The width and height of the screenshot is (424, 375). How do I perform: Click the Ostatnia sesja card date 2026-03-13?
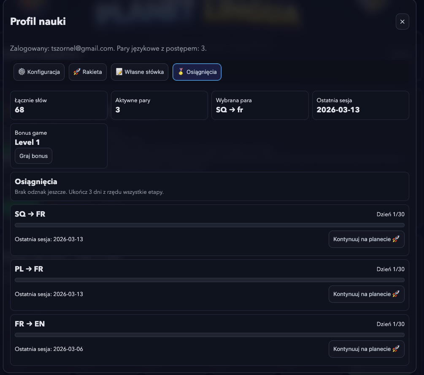click(338, 110)
